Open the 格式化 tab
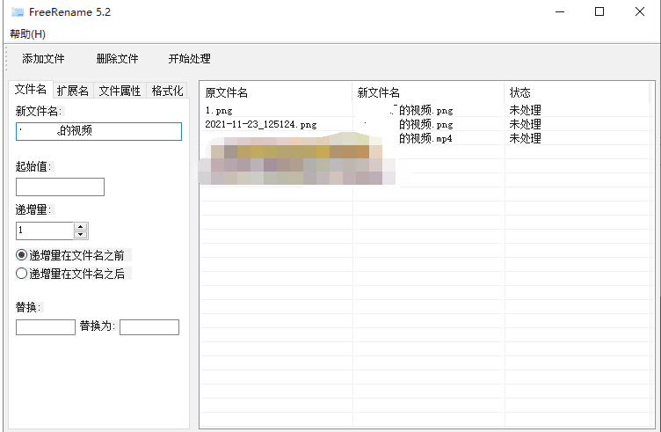Viewport: 661px width, 432px height. 167,91
